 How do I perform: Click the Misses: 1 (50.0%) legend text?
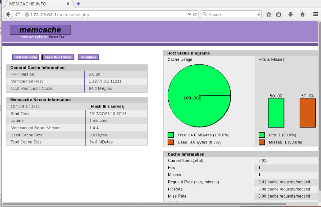(285, 142)
